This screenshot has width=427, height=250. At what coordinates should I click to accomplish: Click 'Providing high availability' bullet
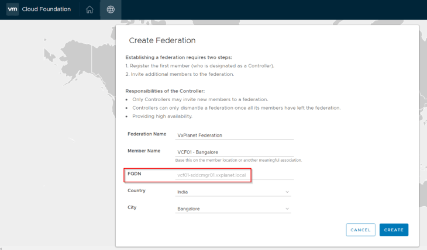[162, 116]
